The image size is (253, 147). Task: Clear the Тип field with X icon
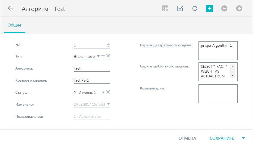[x=108, y=56]
